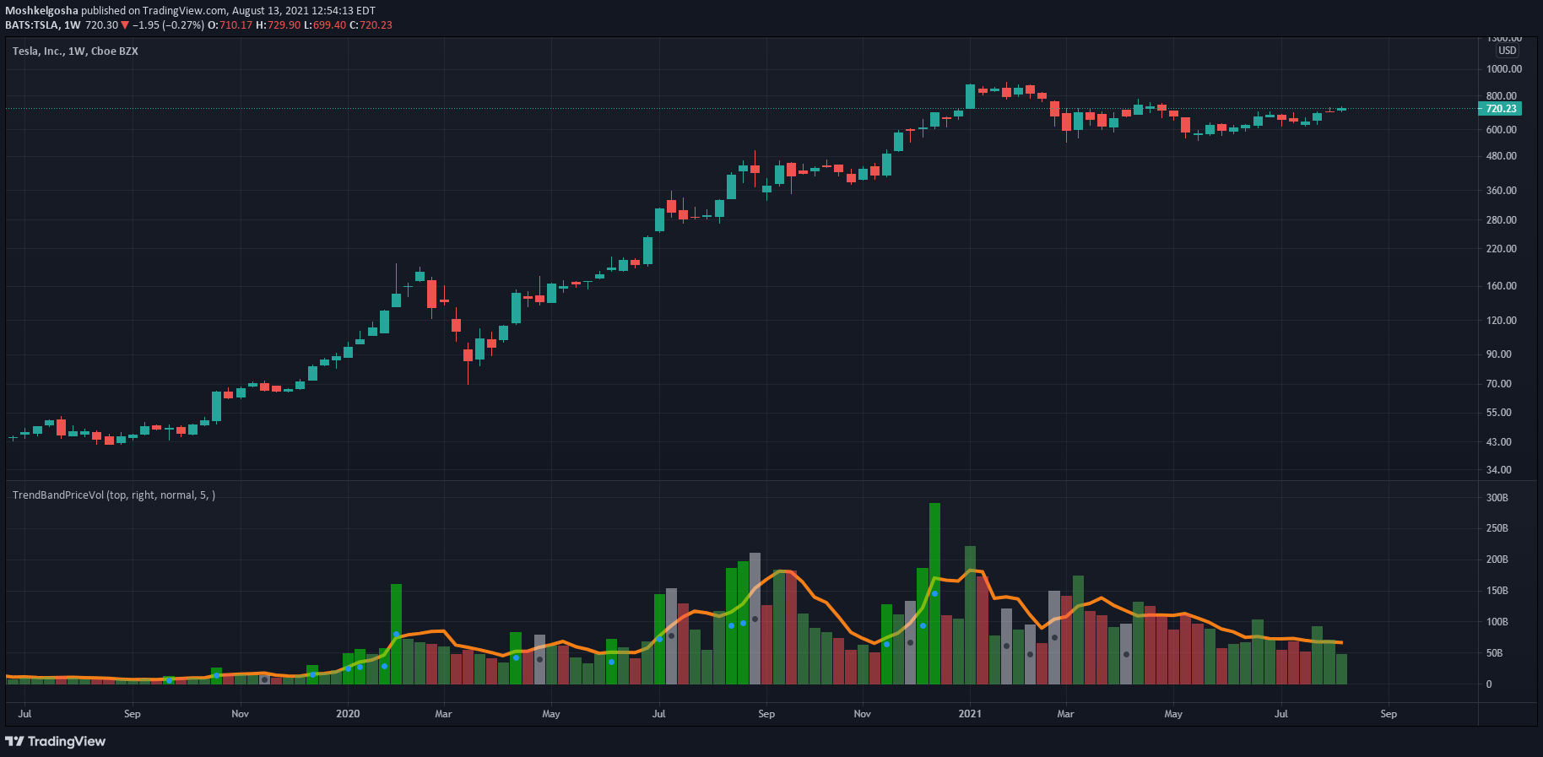Click the current price tag 720.23
Viewport: 1543px width, 757px height.
(1501, 109)
